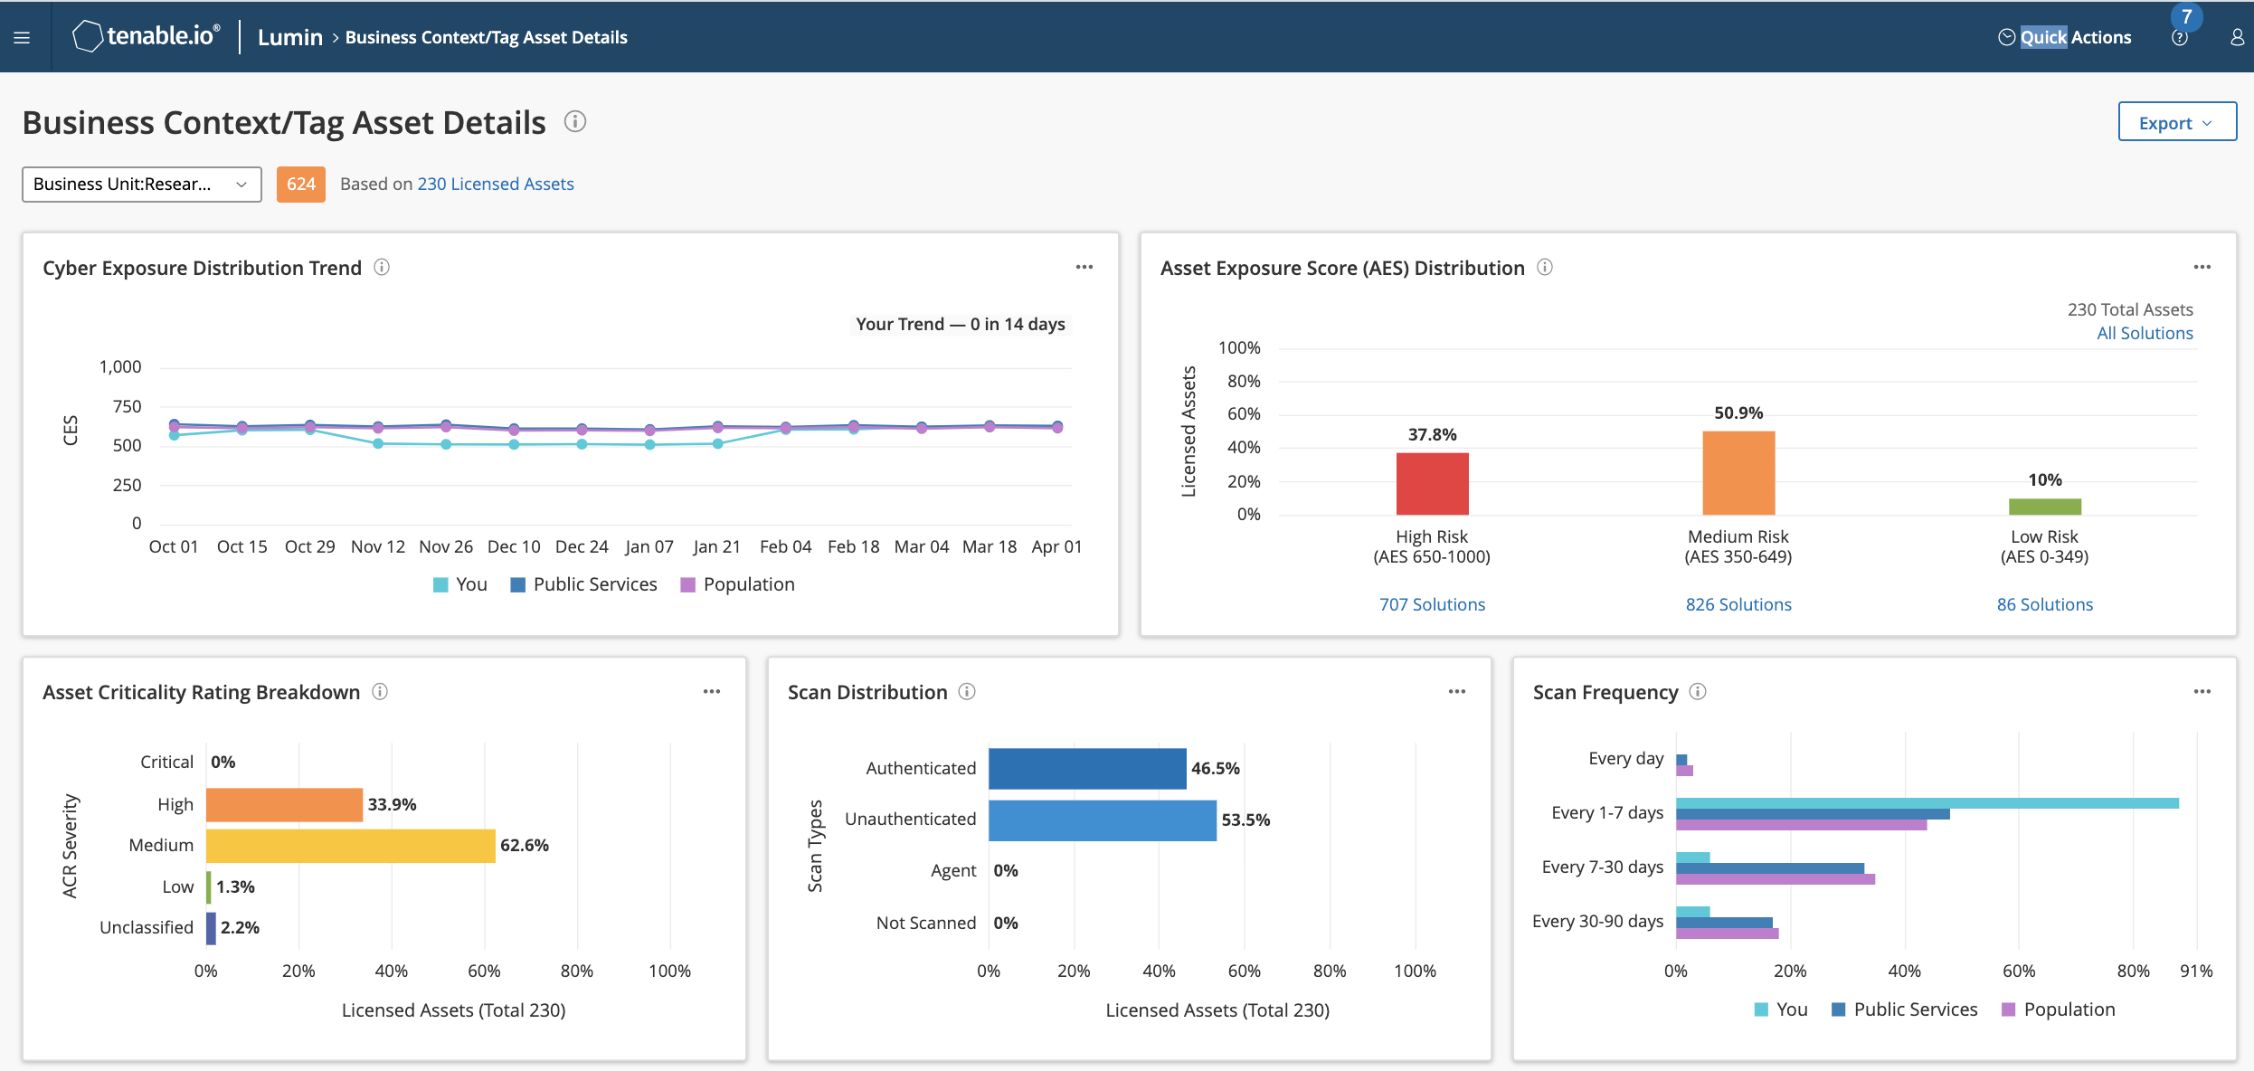The width and height of the screenshot is (2254, 1071).
Task: Click the Unauthenticated scan bar
Action: (x=1103, y=820)
